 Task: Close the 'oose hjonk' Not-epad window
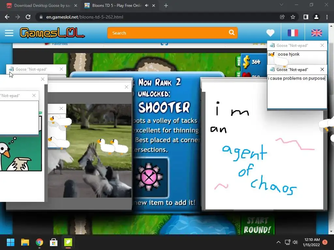(322, 45)
